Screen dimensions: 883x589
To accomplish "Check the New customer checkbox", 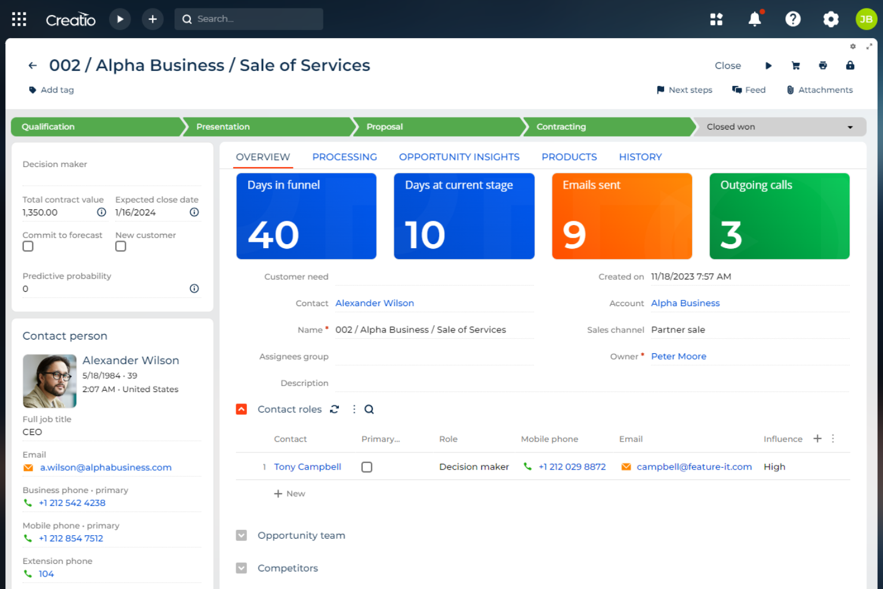I will pyautogui.click(x=121, y=246).
